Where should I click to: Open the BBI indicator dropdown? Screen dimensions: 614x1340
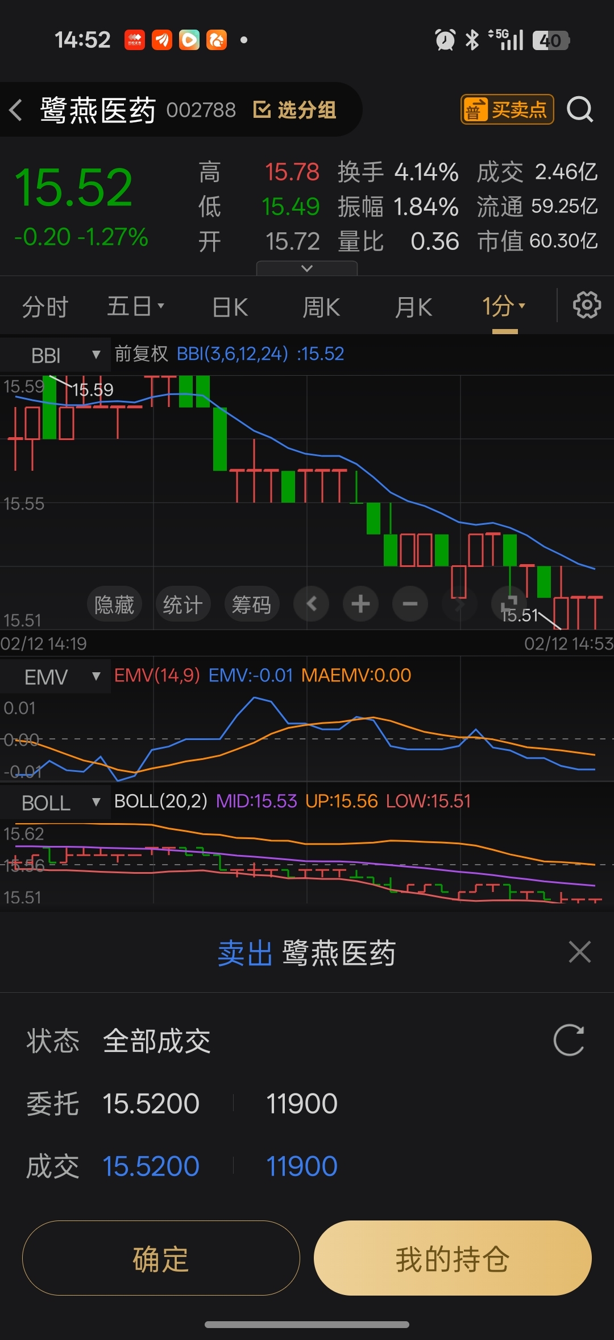pyautogui.click(x=55, y=355)
